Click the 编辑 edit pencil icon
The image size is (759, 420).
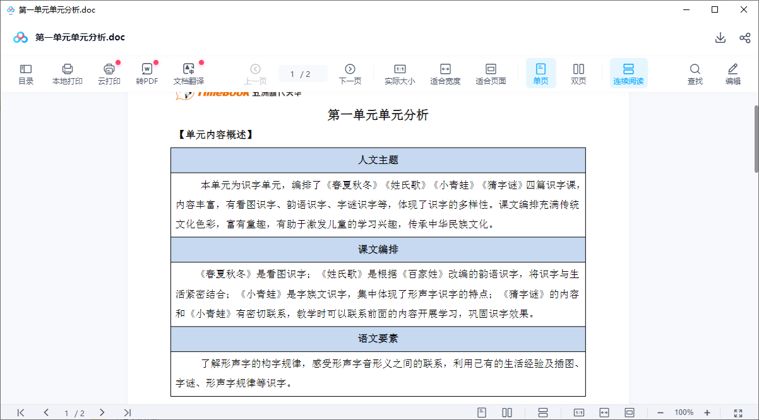tap(732, 73)
